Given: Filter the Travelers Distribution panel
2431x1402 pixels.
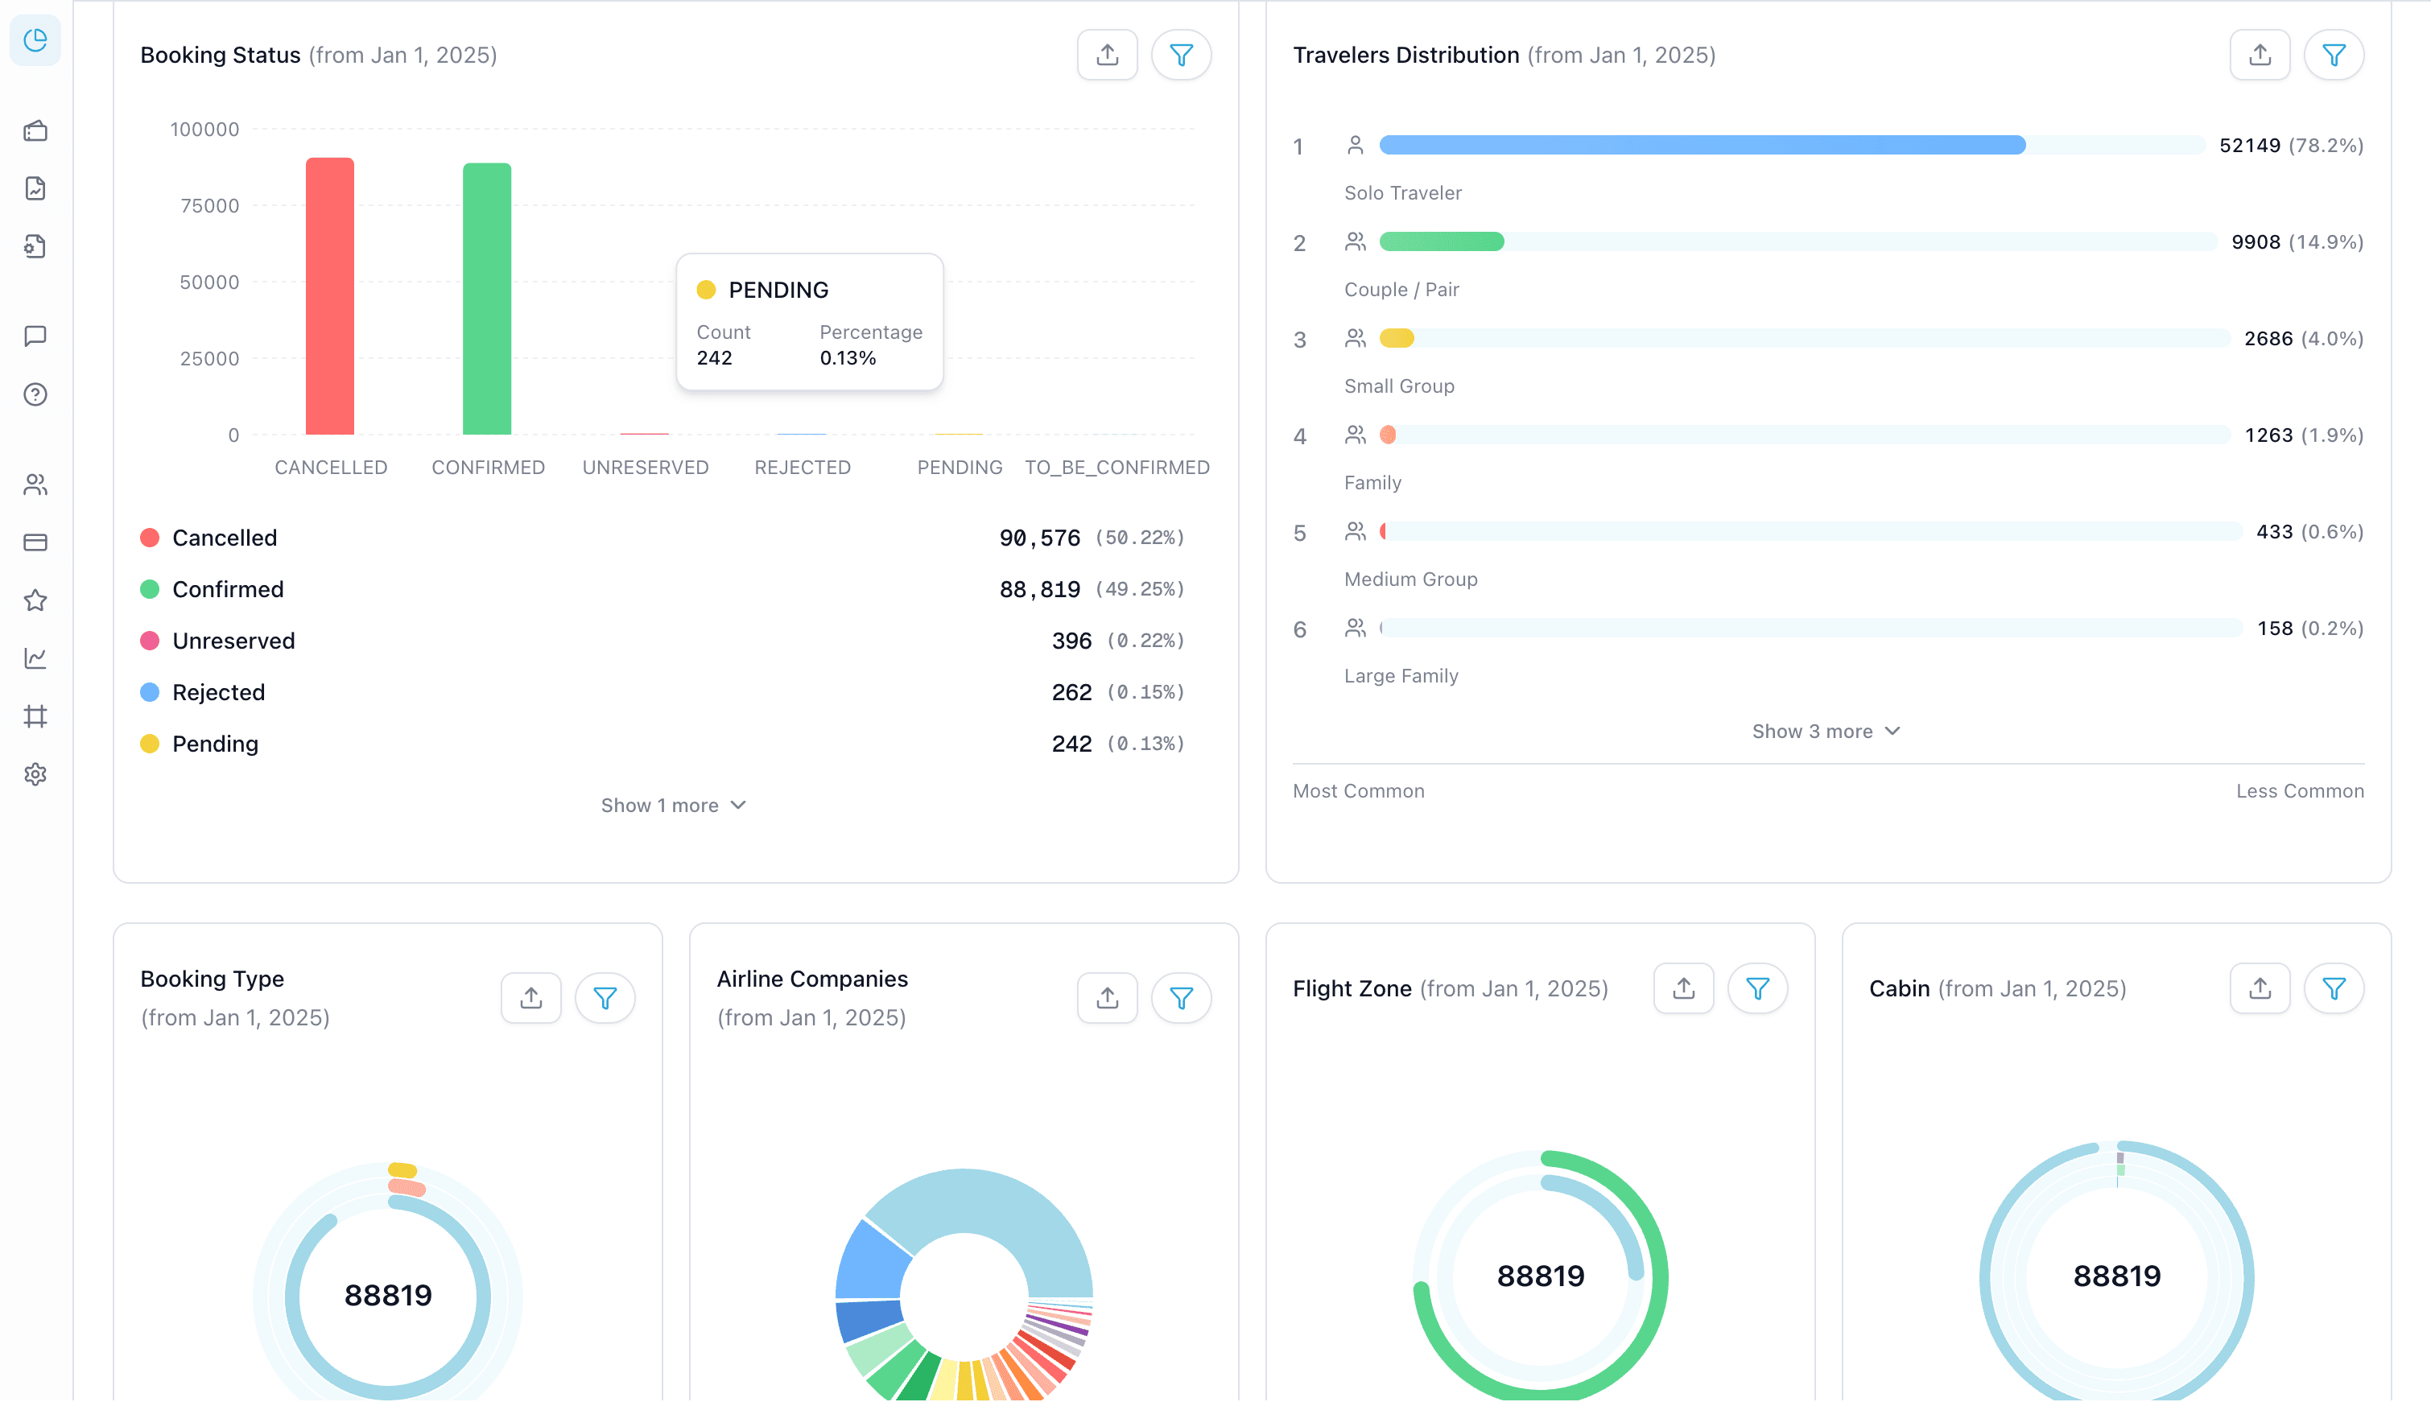Looking at the screenshot, I should click(x=2334, y=55).
